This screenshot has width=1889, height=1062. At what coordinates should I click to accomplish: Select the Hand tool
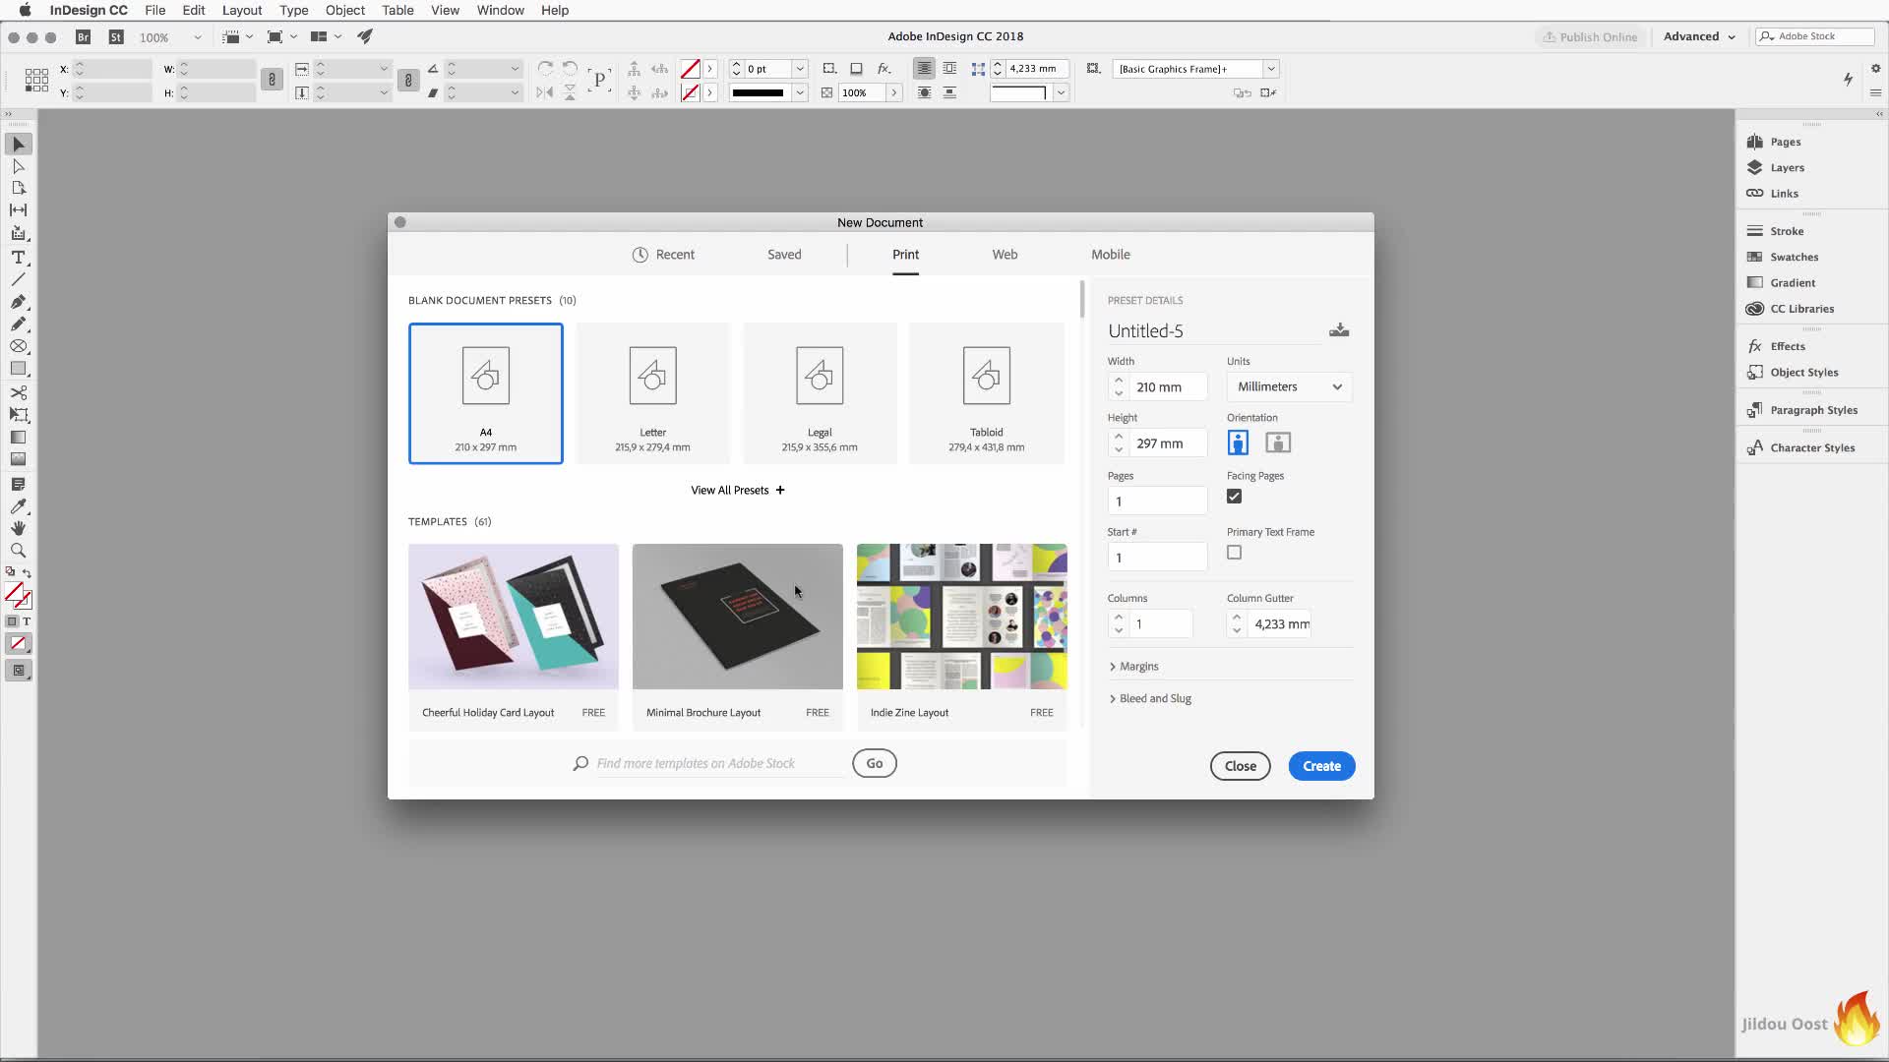point(19,528)
